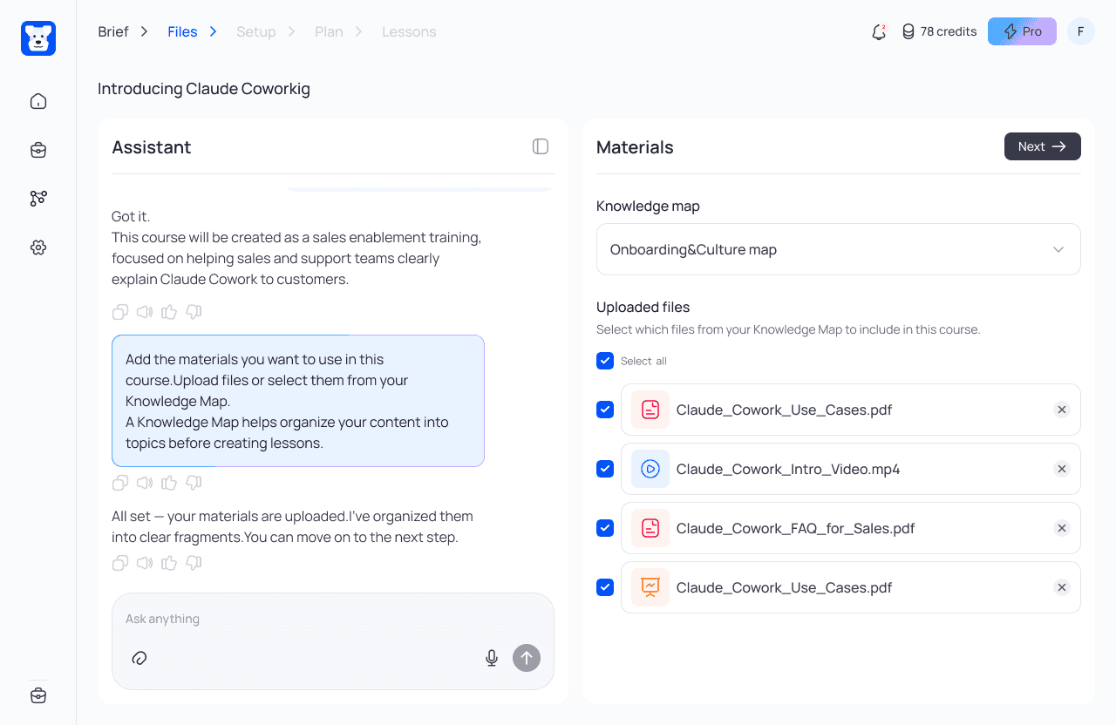Viewport: 1116px width, 725px height.
Task: Open the Knowledge Map node graph from the sidebar
Action: [38, 198]
